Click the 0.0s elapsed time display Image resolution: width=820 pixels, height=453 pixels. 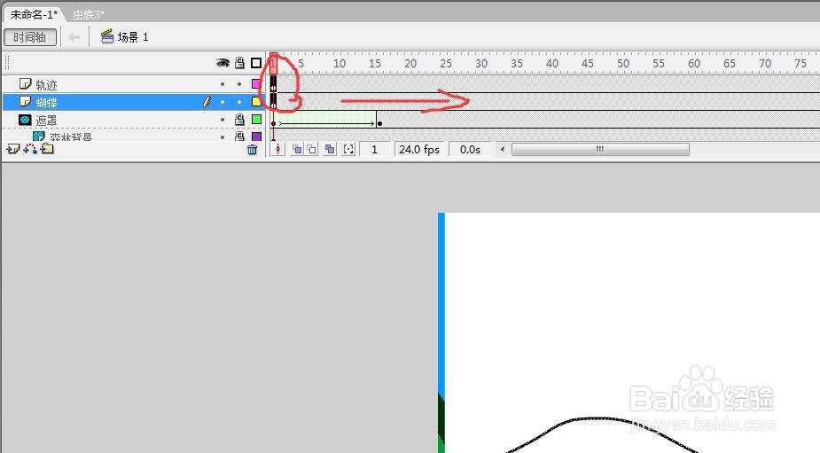(470, 150)
